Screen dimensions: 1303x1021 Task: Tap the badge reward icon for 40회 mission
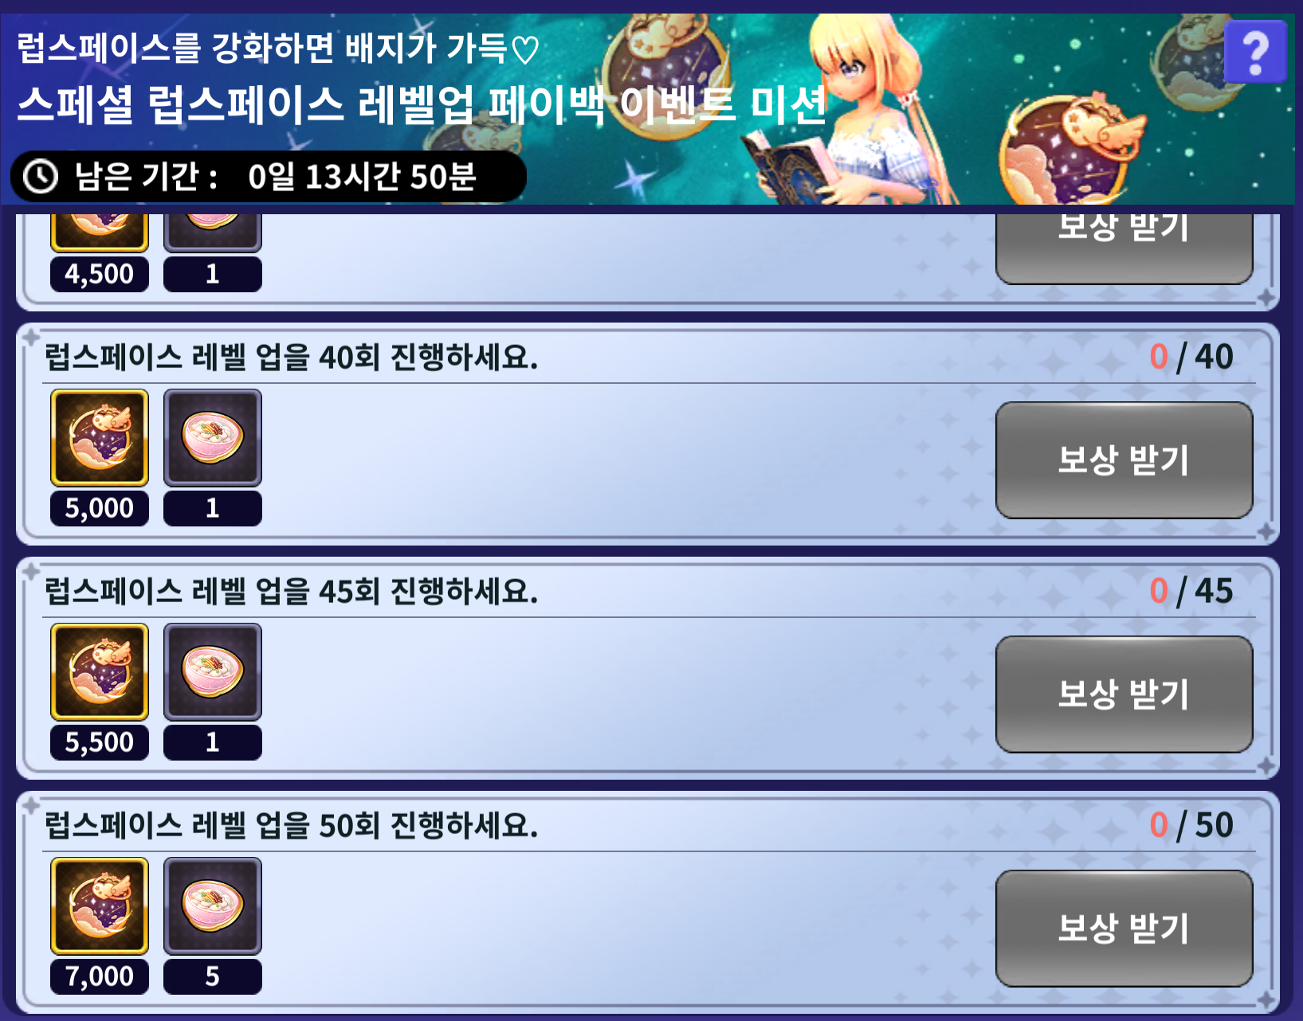click(x=100, y=437)
